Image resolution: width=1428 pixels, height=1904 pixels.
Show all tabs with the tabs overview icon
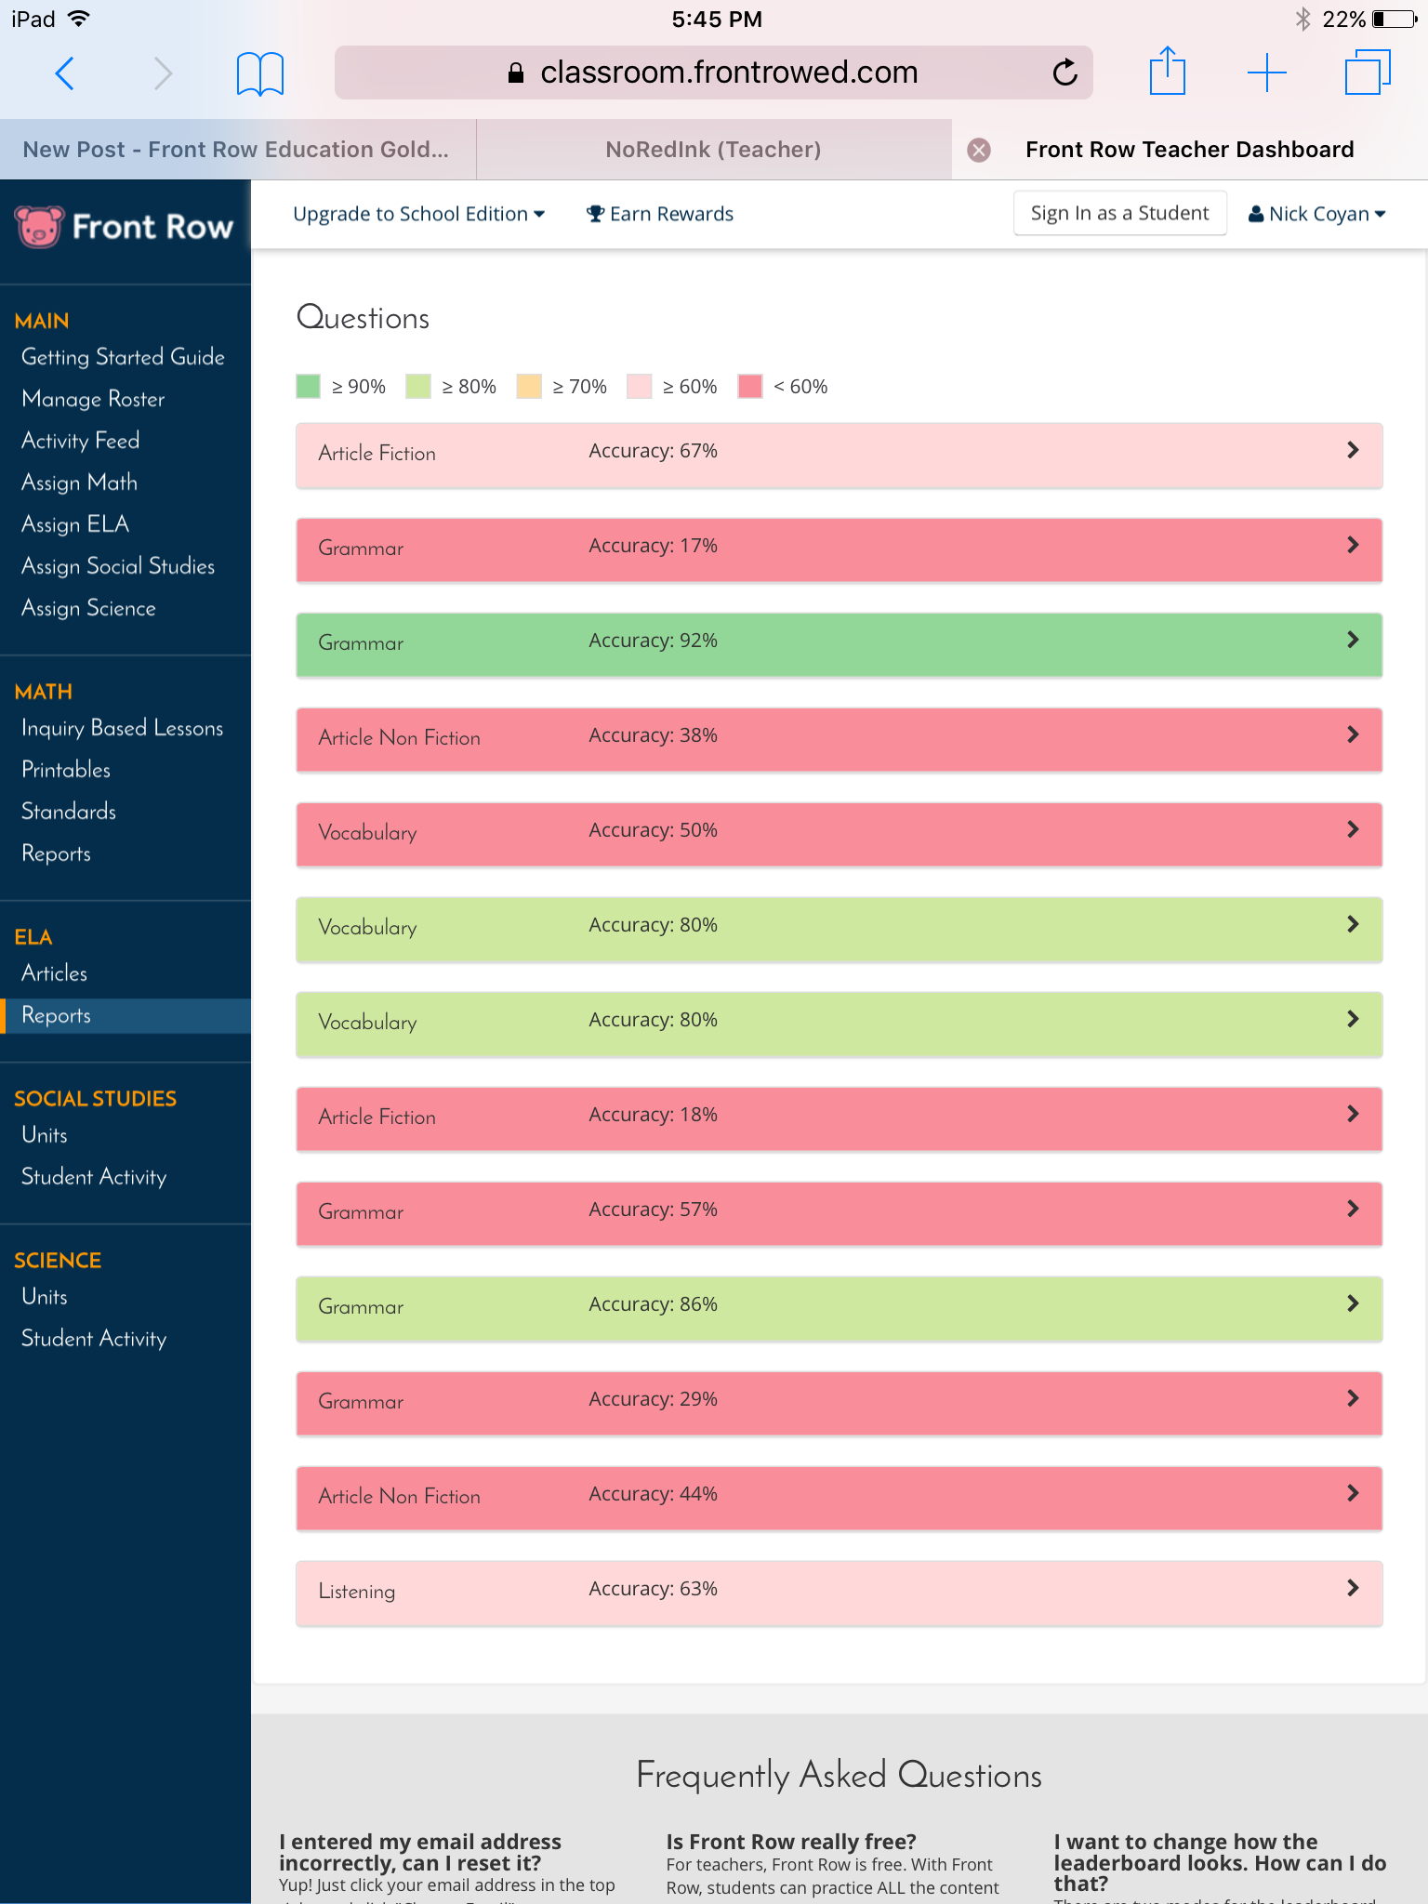click(x=1367, y=73)
